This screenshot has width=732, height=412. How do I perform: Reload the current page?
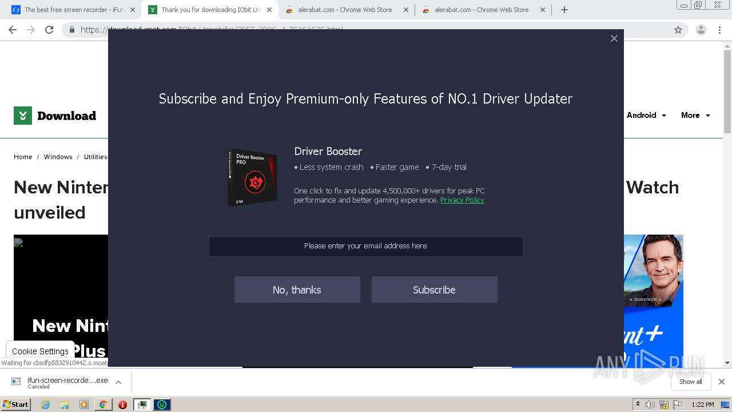[x=49, y=30]
